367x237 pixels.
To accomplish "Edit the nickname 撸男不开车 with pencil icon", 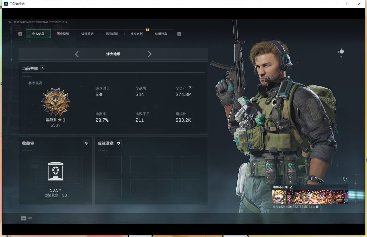I will click(291, 187).
